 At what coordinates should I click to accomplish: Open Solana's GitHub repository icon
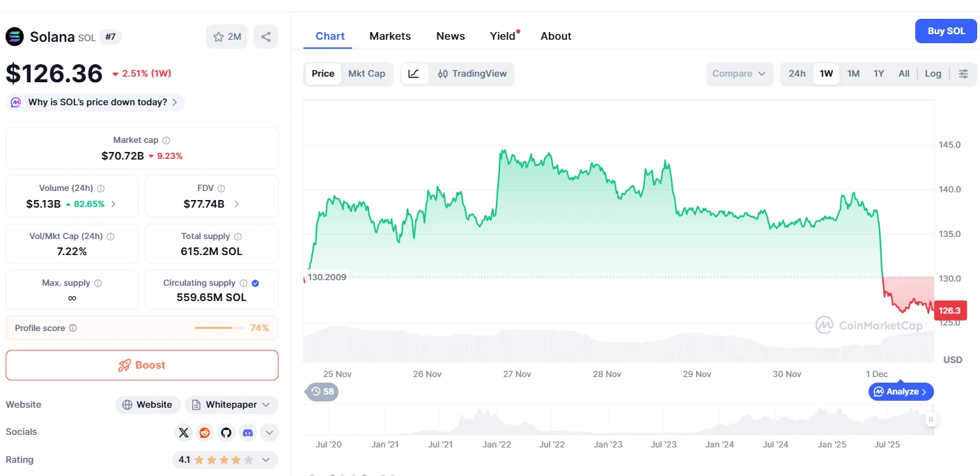(x=226, y=433)
